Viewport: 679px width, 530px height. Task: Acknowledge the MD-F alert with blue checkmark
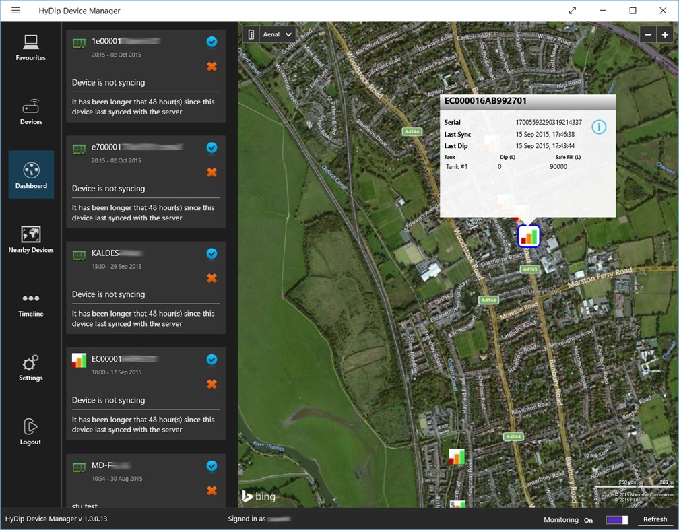tap(212, 465)
